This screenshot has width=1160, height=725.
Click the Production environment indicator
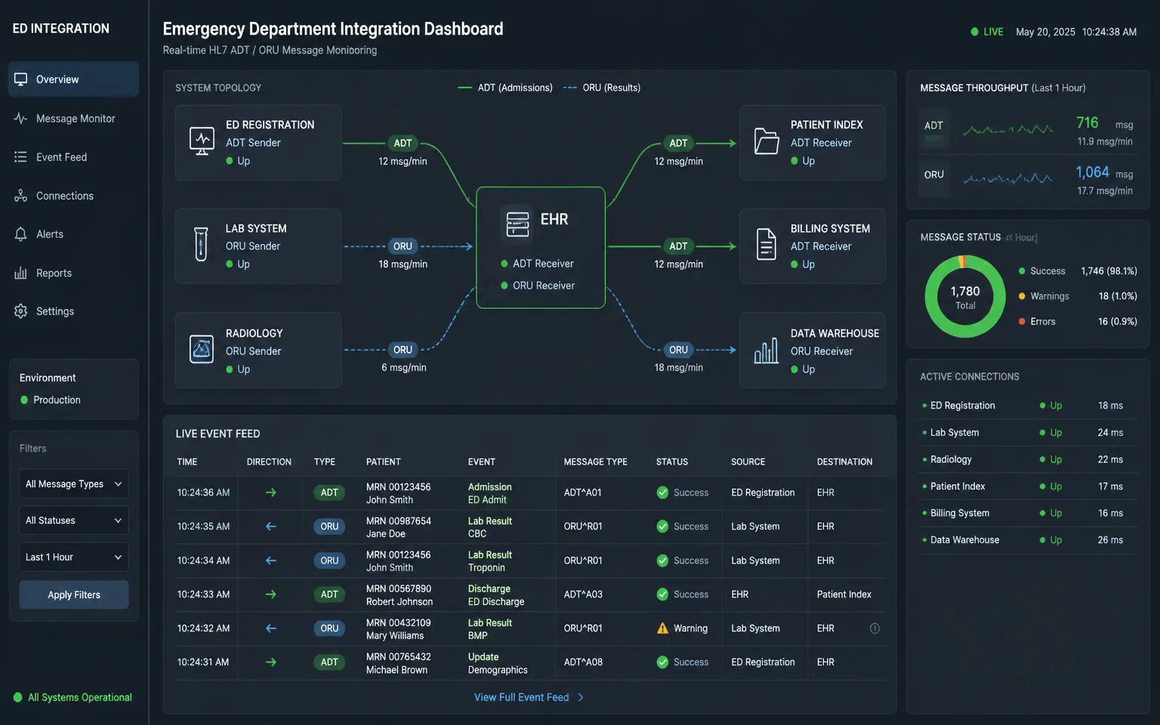(51, 400)
